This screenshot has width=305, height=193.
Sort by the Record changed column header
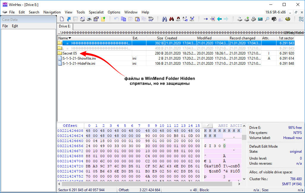(x=245, y=38)
